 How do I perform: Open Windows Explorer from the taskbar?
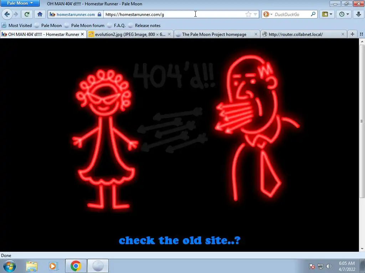click(x=32, y=266)
